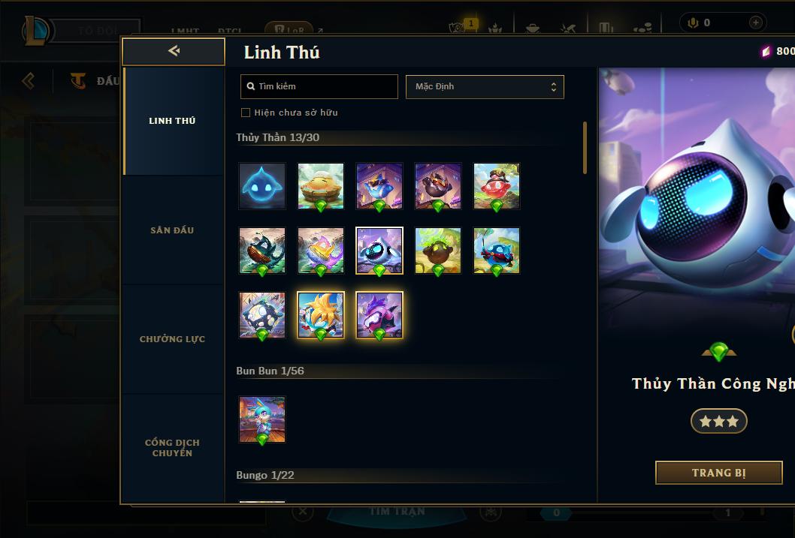
Task: Click the 'Tìm kiếm' search field
Action: tap(319, 86)
